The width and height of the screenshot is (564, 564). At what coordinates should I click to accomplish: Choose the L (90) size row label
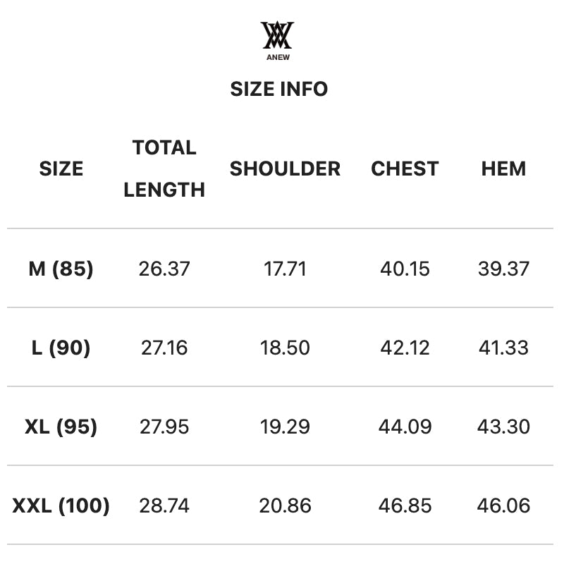tap(61, 348)
